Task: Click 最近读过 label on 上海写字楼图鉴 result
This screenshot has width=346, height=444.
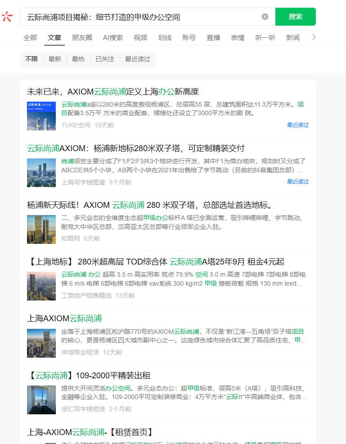Action: click(298, 181)
